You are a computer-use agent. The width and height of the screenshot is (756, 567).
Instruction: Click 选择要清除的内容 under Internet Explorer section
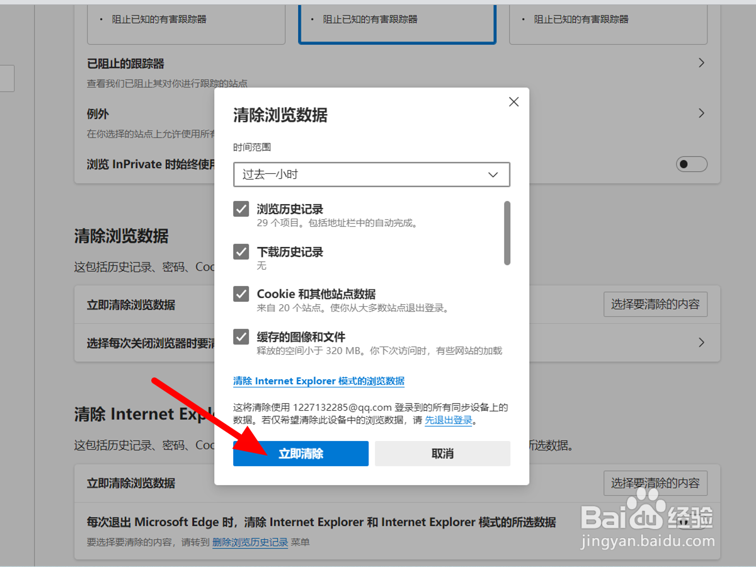(x=655, y=483)
